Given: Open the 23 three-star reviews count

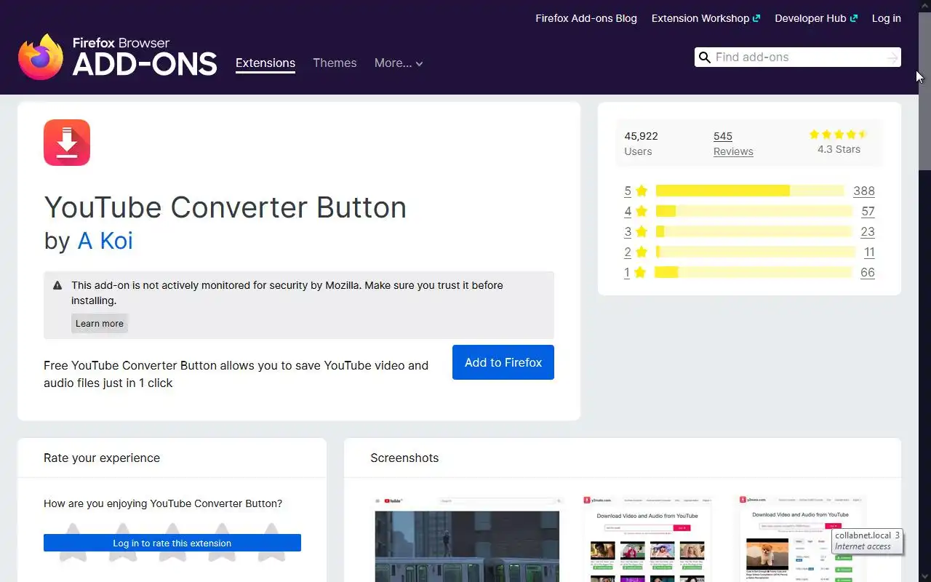Looking at the screenshot, I should (x=868, y=232).
